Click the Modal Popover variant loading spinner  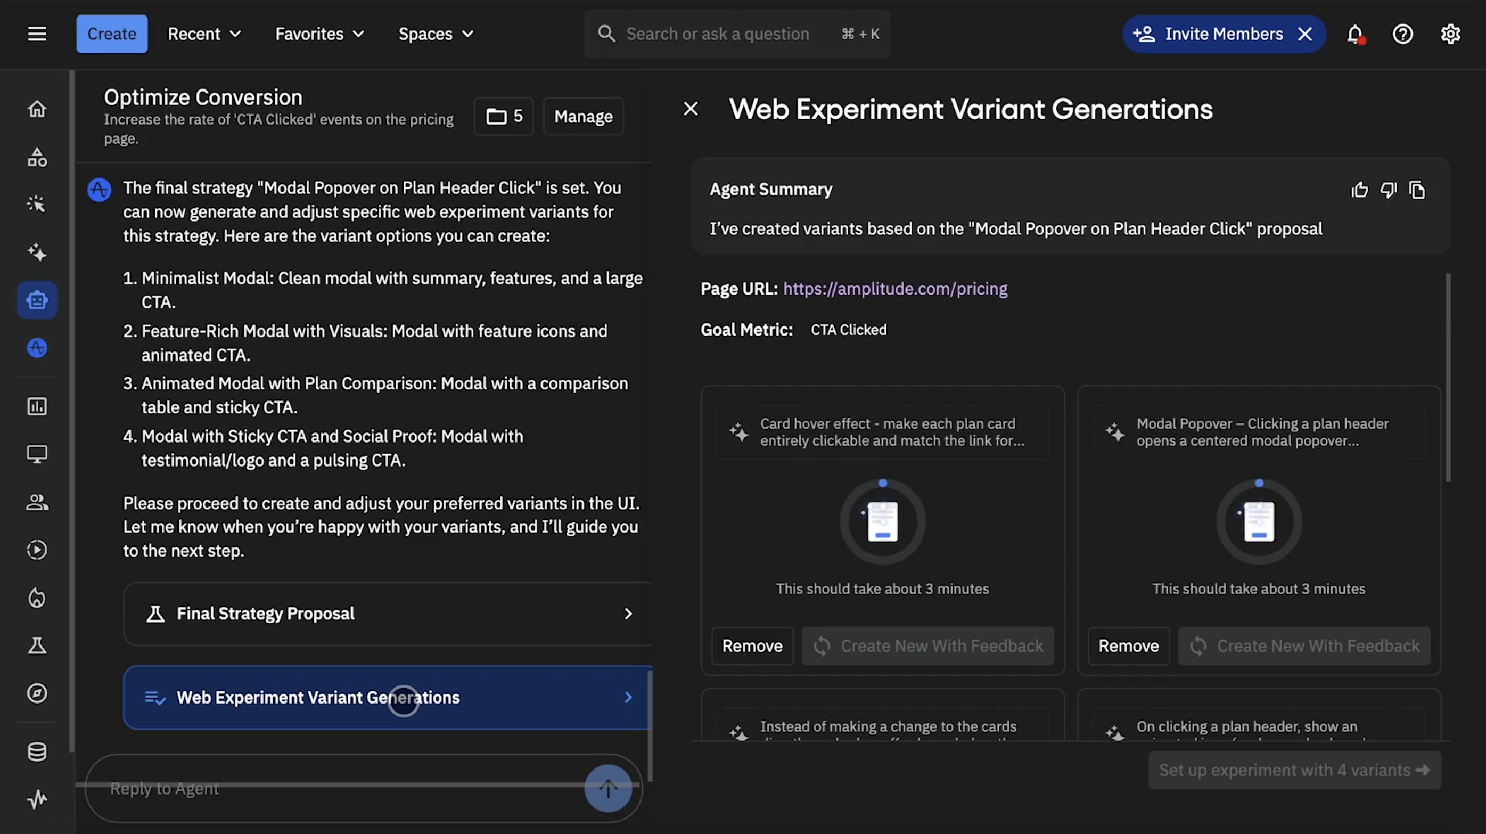click(1259, 522)
